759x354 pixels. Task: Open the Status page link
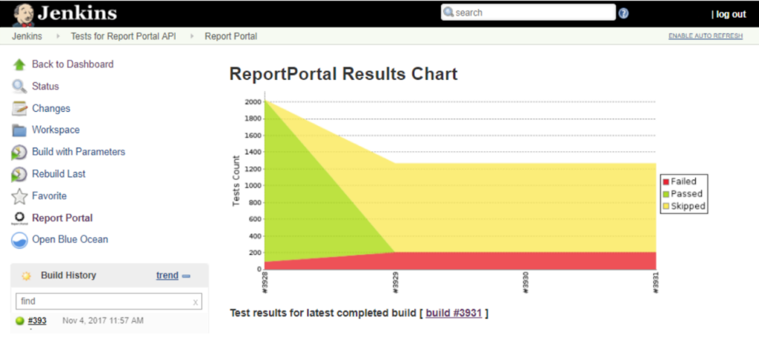tap(45, 87)
